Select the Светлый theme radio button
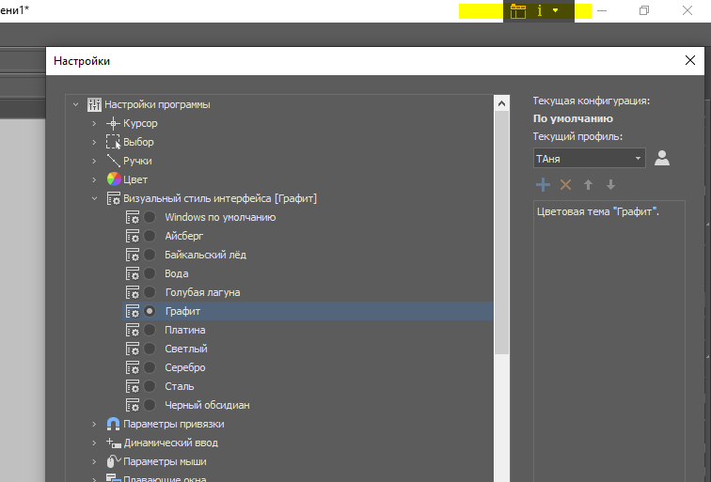711x482 pixels. 150,349
